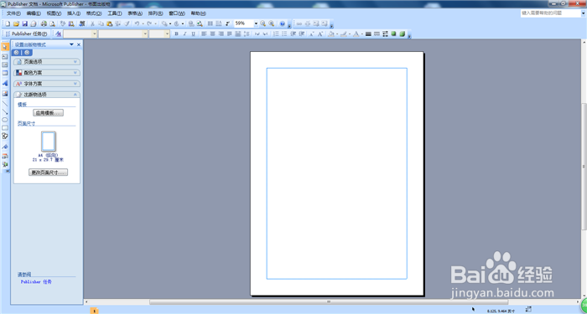Select the Rectangle tool in the objects toolbar
The image size is (587, 314).
[5, 128]
